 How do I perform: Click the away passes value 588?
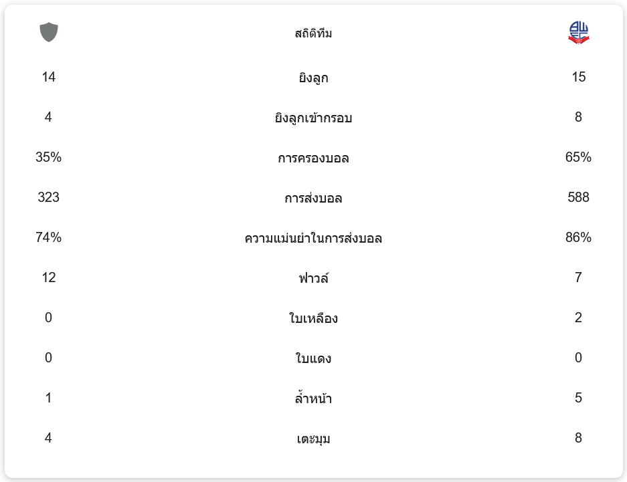coord(578,198)
